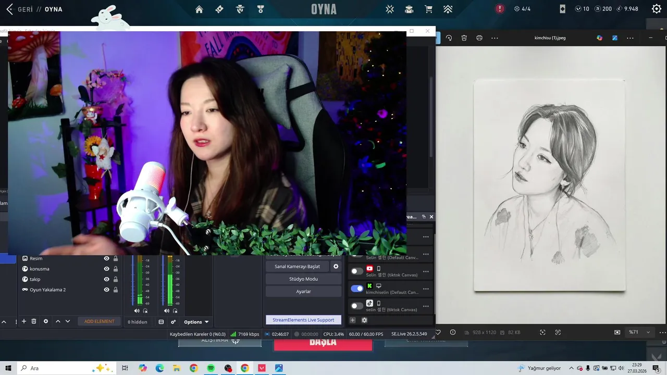Click ADD ELEMENT button
Image resolution: width=667 pixels, height=375 pixels.
click(99, 321)
